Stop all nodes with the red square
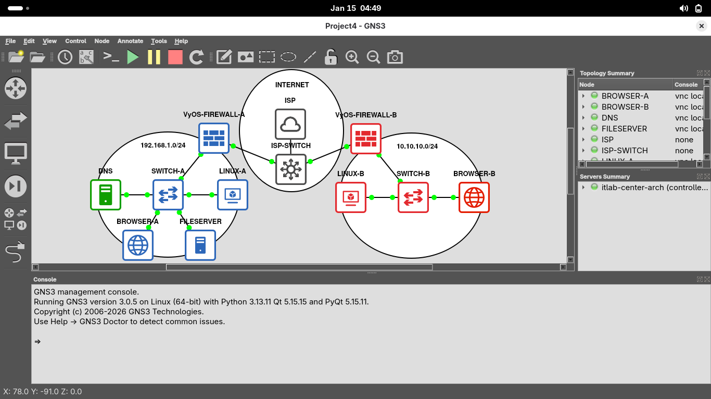Screen dimensions: 711x399 [x=175, y=57]
